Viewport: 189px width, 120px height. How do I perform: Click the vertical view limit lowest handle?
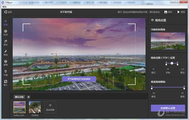click(x=152, y=88)
